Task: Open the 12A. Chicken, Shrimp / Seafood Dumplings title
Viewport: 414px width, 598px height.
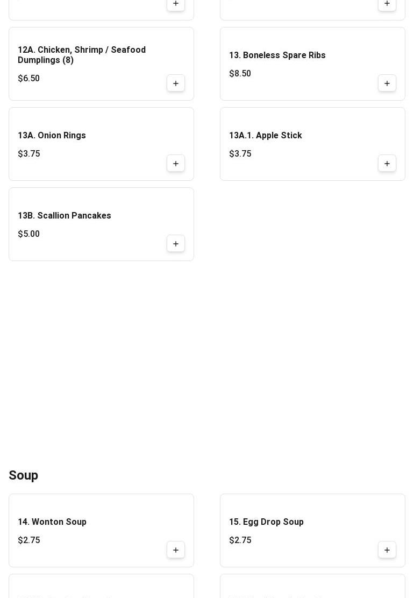Action: click(82, 55)
